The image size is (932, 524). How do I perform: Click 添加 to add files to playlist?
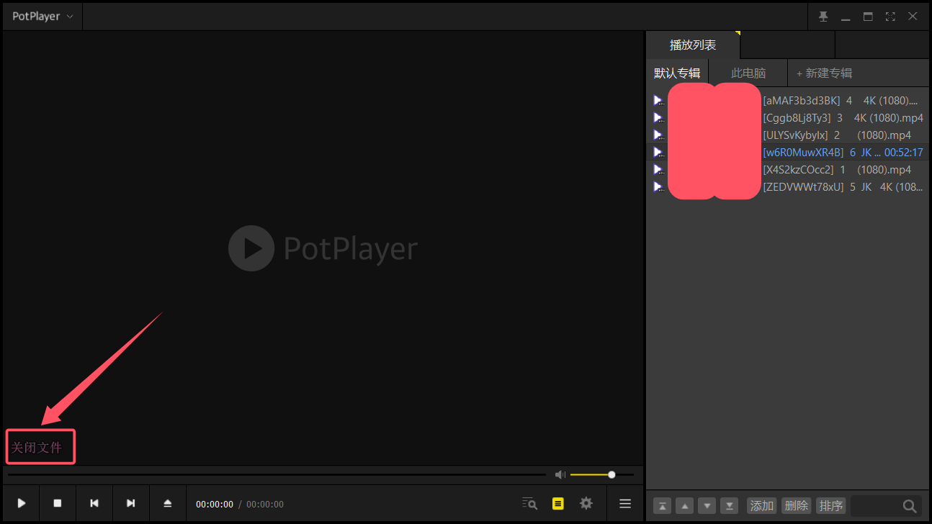coord(761,505)
